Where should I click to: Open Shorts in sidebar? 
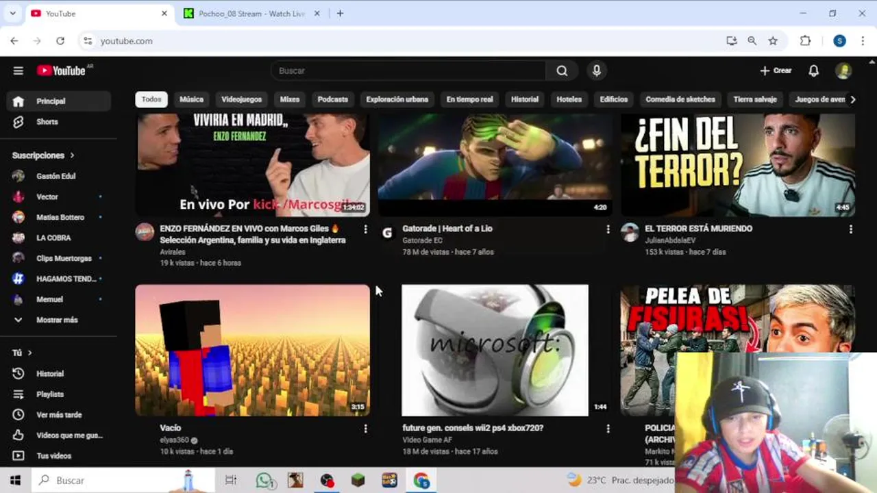click(x=59, y=121)
